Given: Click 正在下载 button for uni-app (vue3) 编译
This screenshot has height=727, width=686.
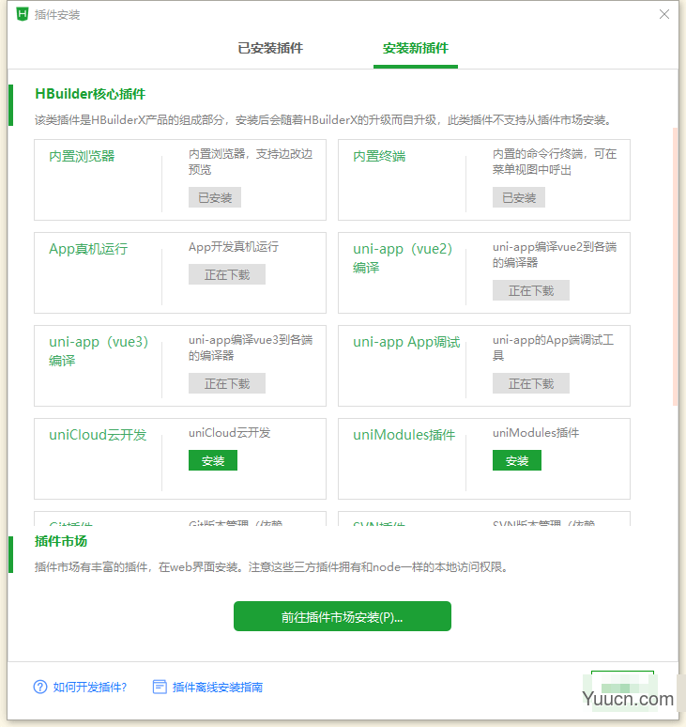Looking at the screenshot, I should coord(227,383).
